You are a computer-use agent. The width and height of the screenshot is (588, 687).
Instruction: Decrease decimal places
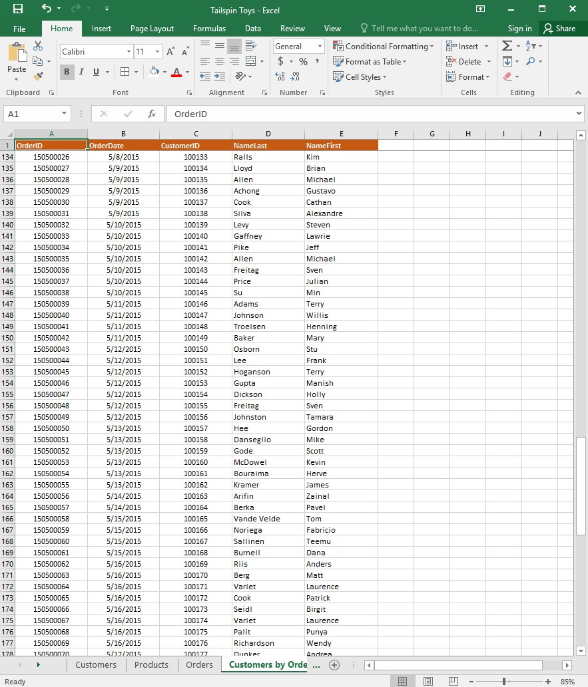tap(295, 76)
